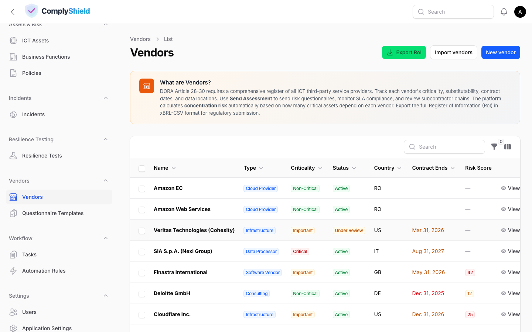
Task: Click the Under Review status badge
Action: click(349, 231)
